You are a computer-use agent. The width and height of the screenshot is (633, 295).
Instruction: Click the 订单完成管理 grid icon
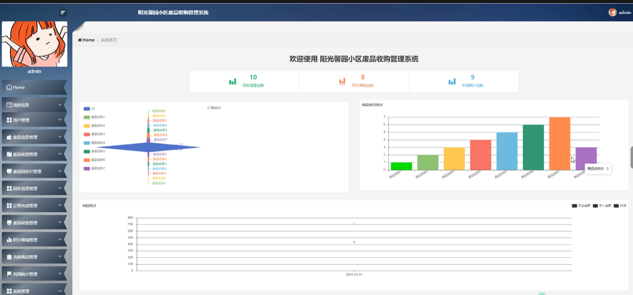[9, 206]
